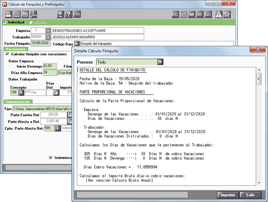
Task: Click the Cpto. Parte Afecta Ret. 599 field
Action: 50,128
